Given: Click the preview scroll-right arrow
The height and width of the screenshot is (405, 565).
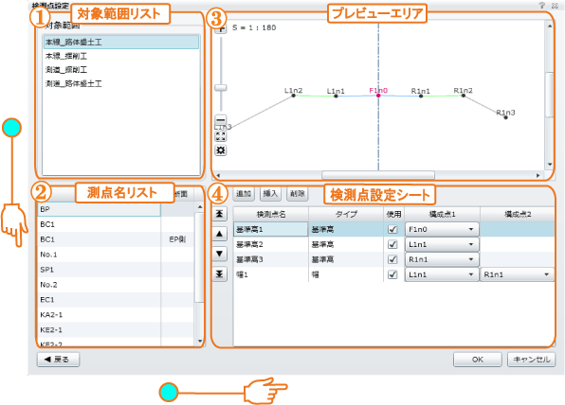Looking at the screenshot, I should (x=538, y=175).
